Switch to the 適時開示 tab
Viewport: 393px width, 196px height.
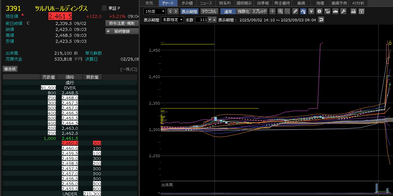(x=244, y=3)
